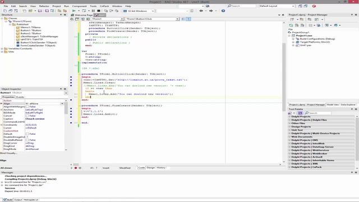The width and height of the screenshot is (359, 202).
Task: Toggle the DoubleBuffered checkbox
Action: click(27, 140)
